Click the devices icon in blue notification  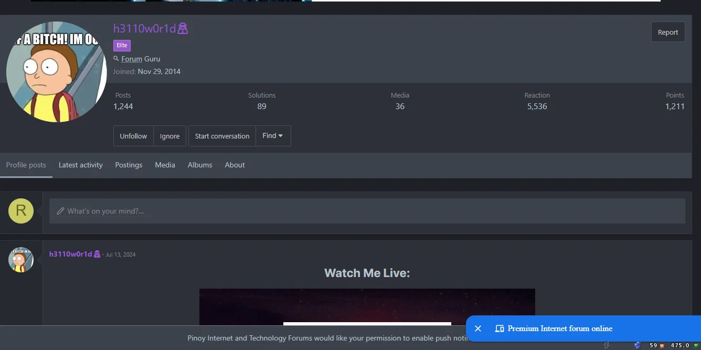tap(500, 328)
